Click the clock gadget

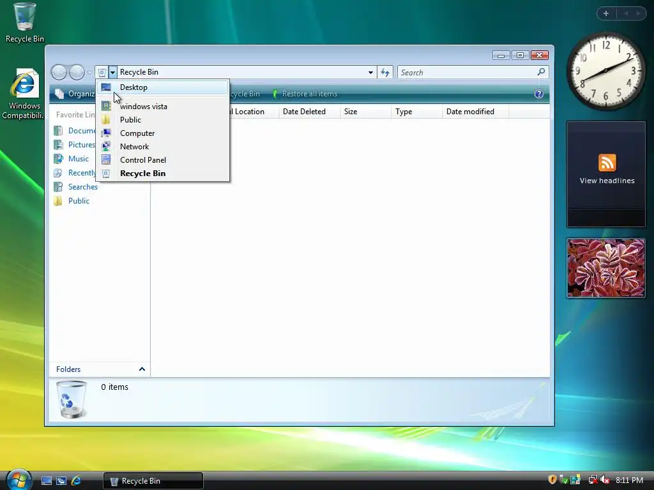click(x=605, y=70)
